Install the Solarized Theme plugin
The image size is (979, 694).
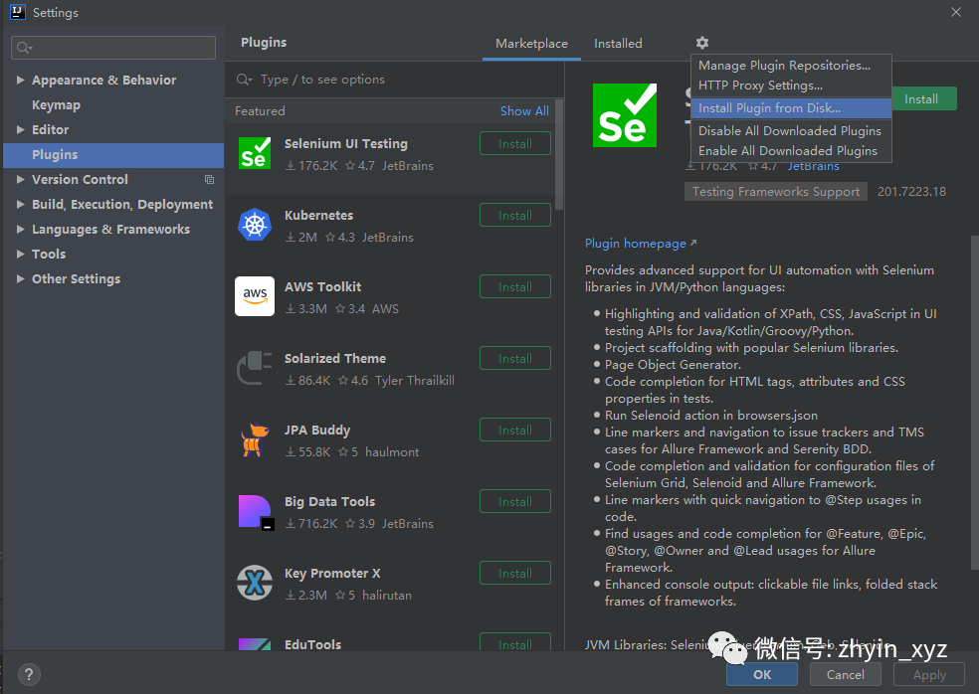(x=515, y=358)
